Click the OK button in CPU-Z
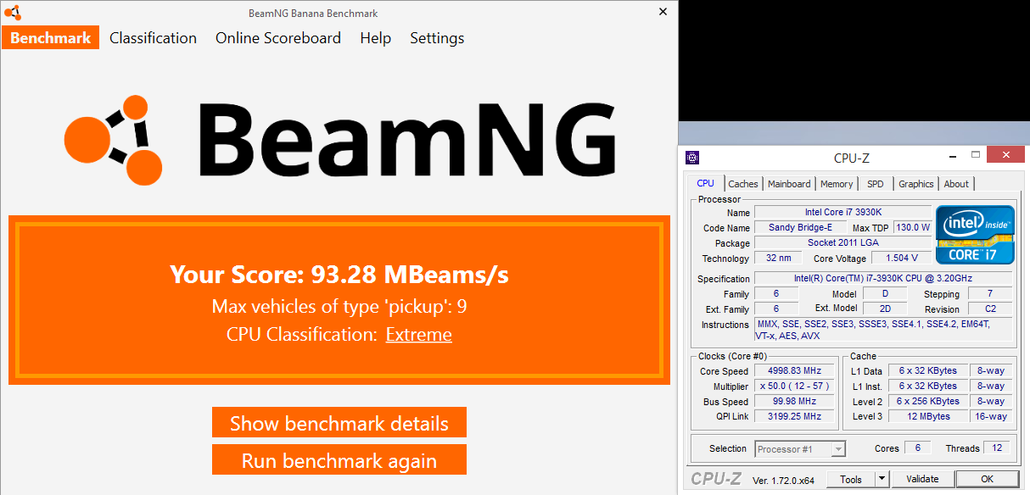 987,480
